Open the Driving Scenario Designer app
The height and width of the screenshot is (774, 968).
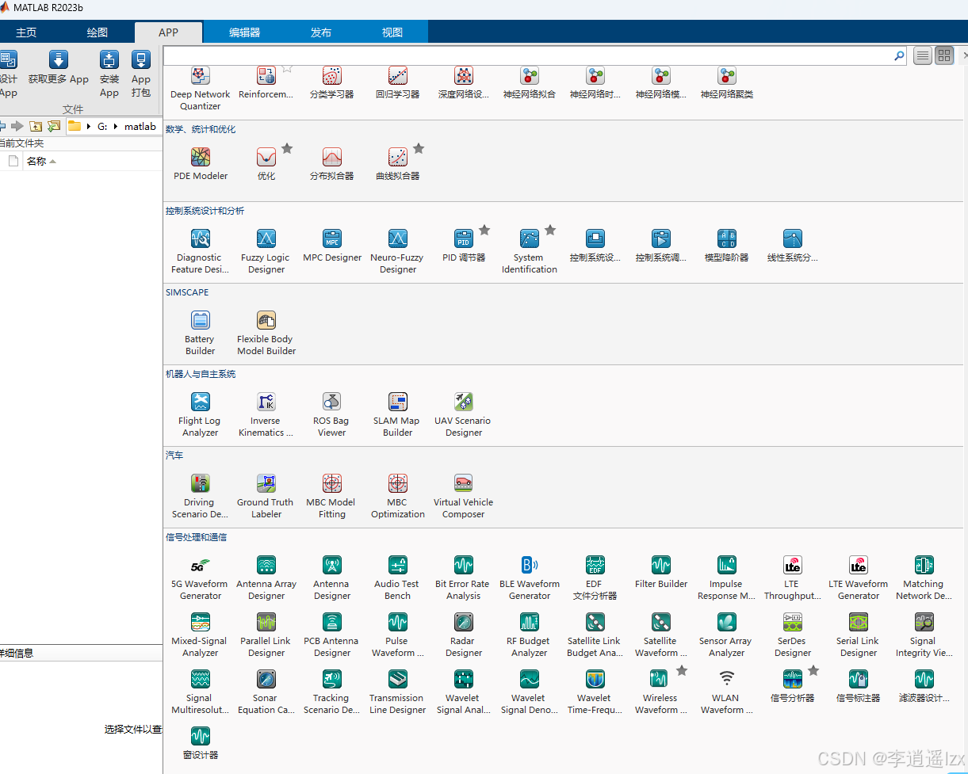coord(201,496)
